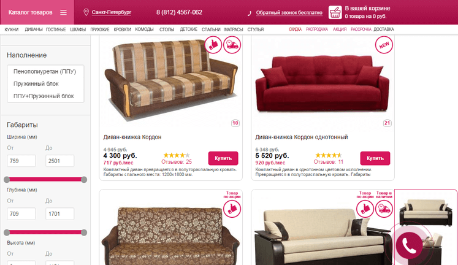The width and height of the screenshot is (458, 265).
Task: Open the Санкт-Петербург city selector
Action: click(x=112, y=12)
